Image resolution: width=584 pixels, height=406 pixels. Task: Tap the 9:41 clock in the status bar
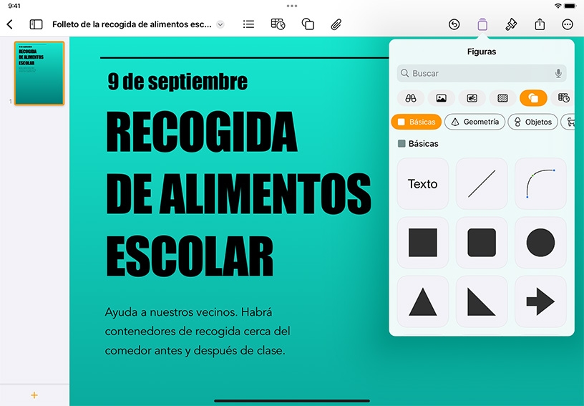(x=14, y=6)
